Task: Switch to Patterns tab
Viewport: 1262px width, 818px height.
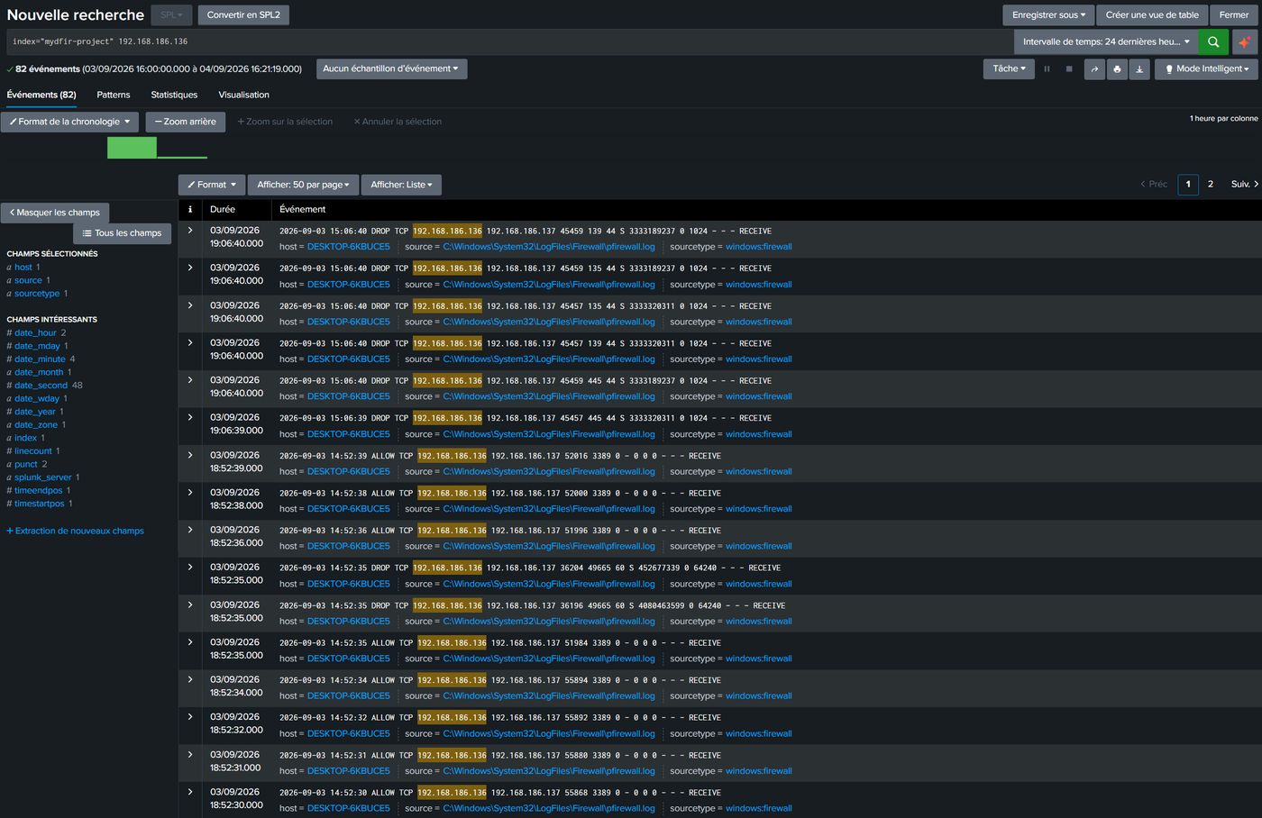Action: click(x=114, y=95)
